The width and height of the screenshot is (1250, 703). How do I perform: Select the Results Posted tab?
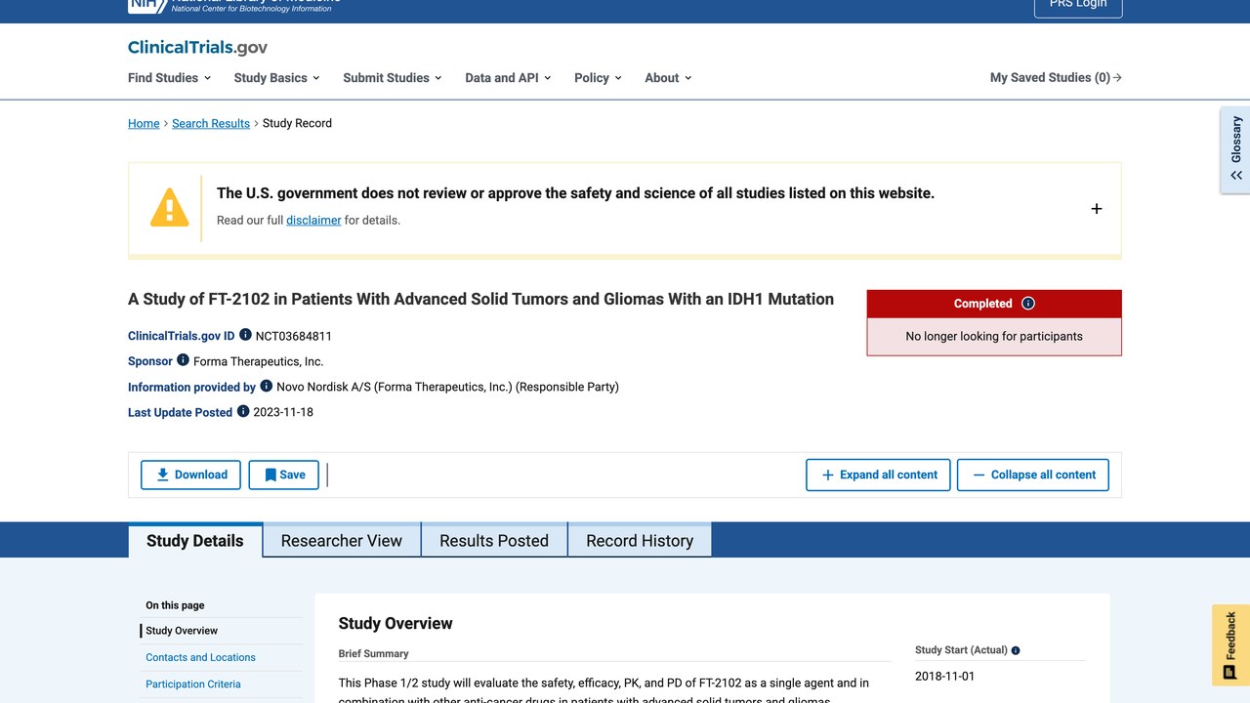point(494,541)
